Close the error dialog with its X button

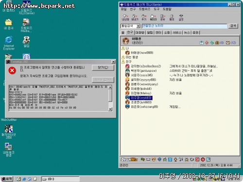113,62
